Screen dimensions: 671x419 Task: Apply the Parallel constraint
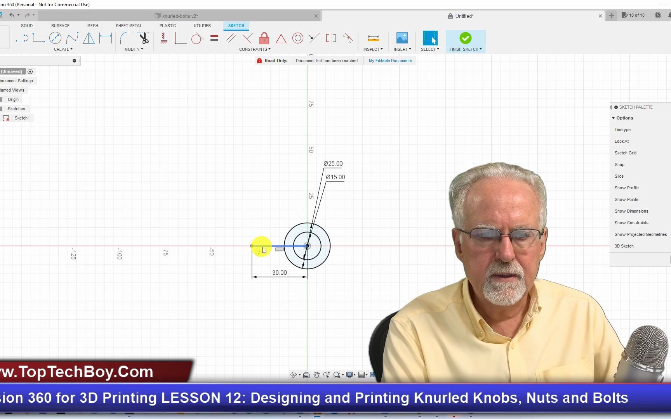[230, 38]
